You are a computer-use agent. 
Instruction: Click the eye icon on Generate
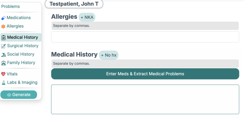coord(9,95)
